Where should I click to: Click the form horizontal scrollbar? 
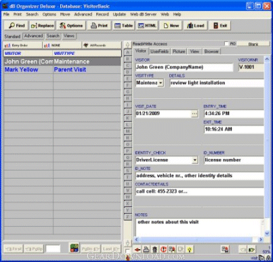(198, 240)
